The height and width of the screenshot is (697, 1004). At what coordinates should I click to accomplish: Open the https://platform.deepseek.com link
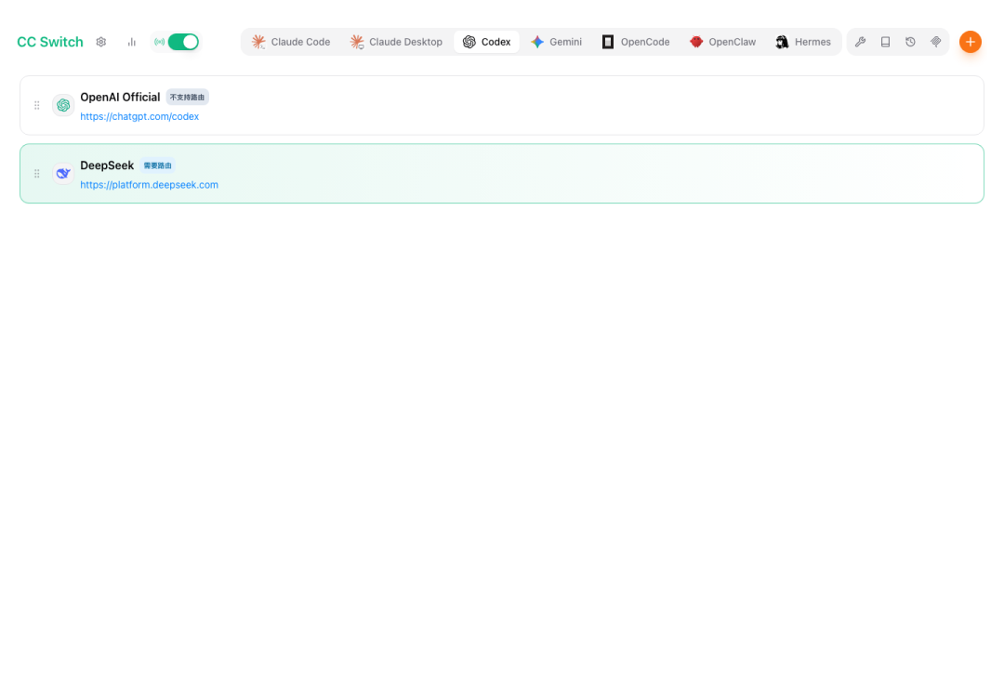149,185
